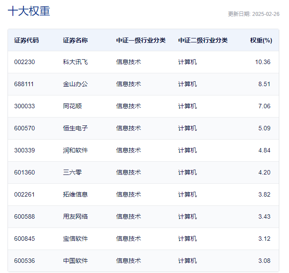Screen dimensions: 289x273
Task: Select security code 600570
Action: (x=24, y=128)
